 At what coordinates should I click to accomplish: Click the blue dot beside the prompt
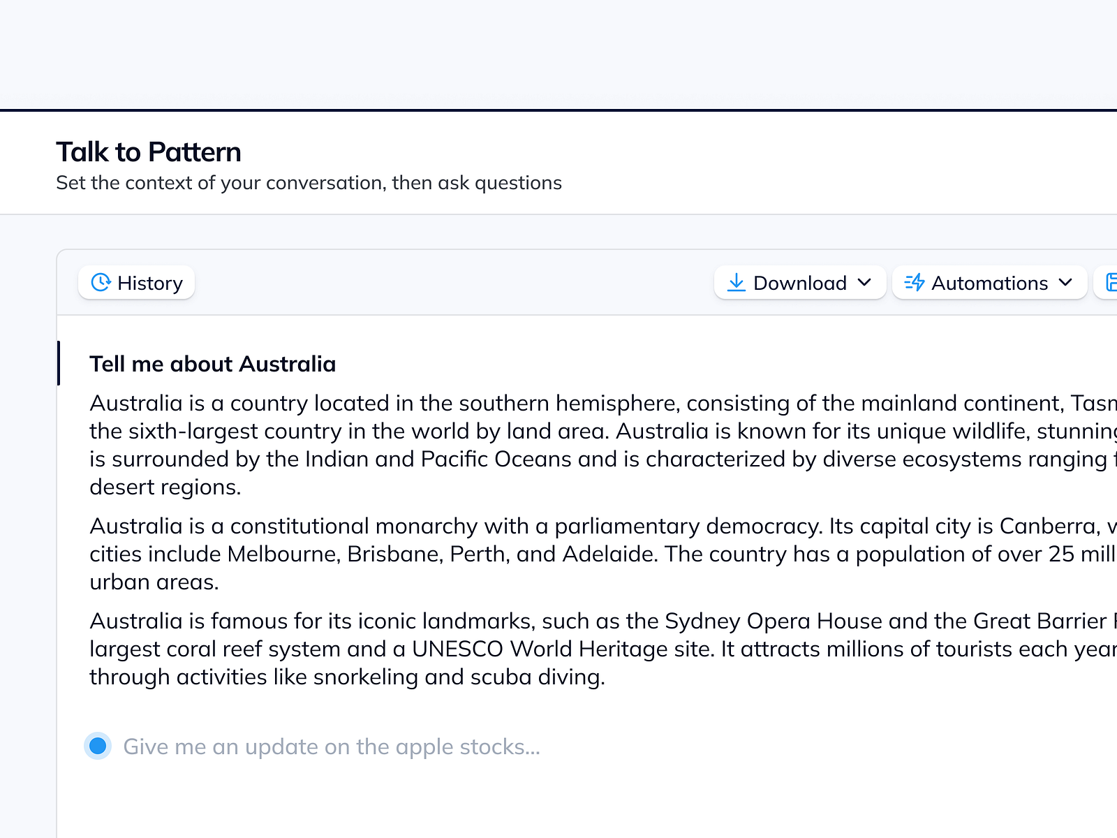[x=98, y=746]
